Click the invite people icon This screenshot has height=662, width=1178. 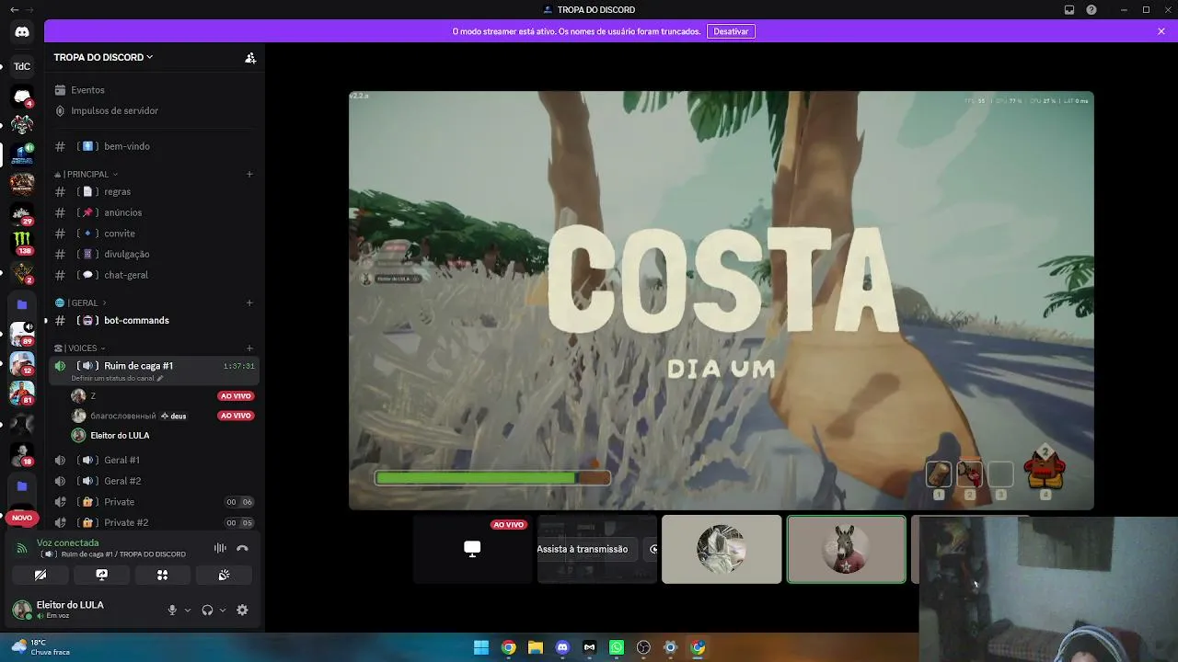pyautogui.click(x=250, y=57)
